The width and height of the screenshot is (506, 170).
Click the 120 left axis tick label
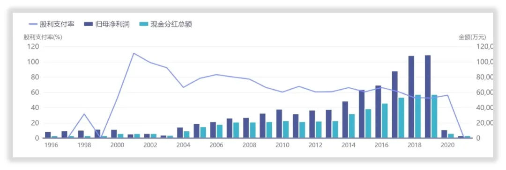click(34, 47)
